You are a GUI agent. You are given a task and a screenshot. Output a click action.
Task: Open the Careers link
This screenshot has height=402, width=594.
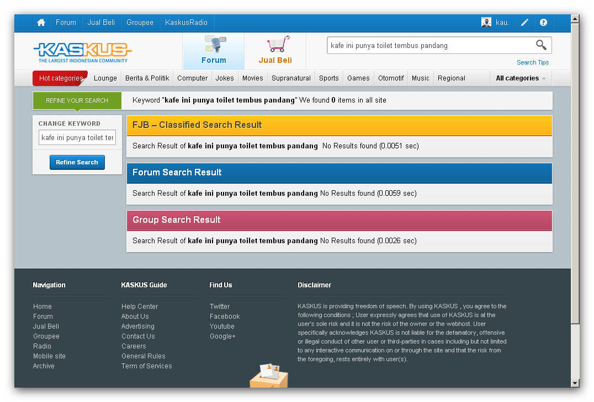tap(134, 346)
